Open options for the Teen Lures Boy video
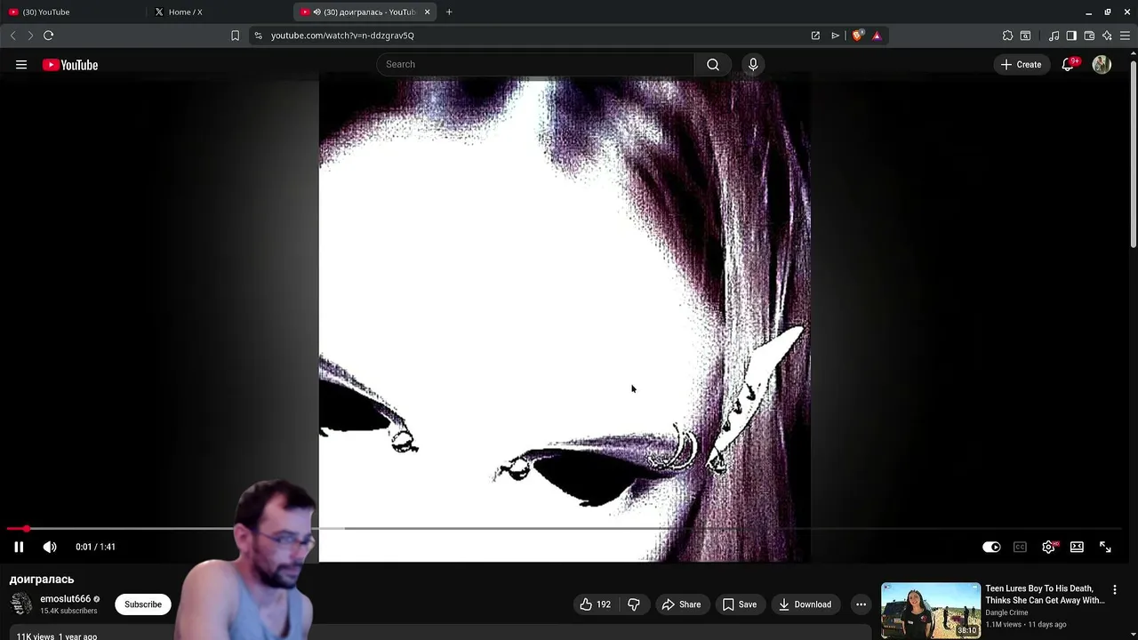The height and width of the screenshot is (640, 1138). [x=1114, y=590]
